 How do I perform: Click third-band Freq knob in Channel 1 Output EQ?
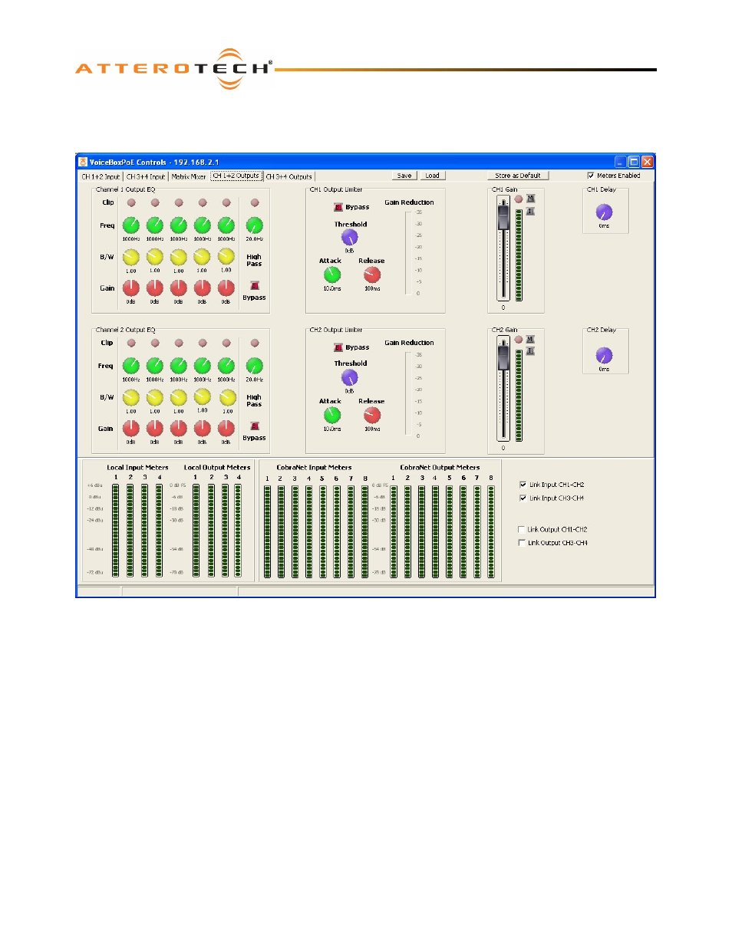tap(179, 225)
